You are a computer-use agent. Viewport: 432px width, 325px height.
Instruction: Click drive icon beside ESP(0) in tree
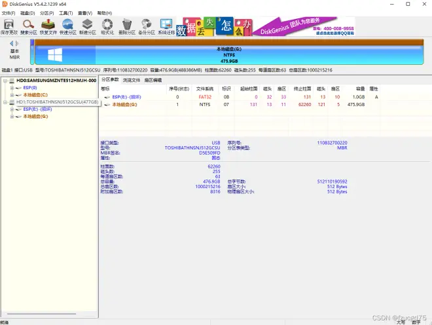pyautogui.click(x=18, y=88)
